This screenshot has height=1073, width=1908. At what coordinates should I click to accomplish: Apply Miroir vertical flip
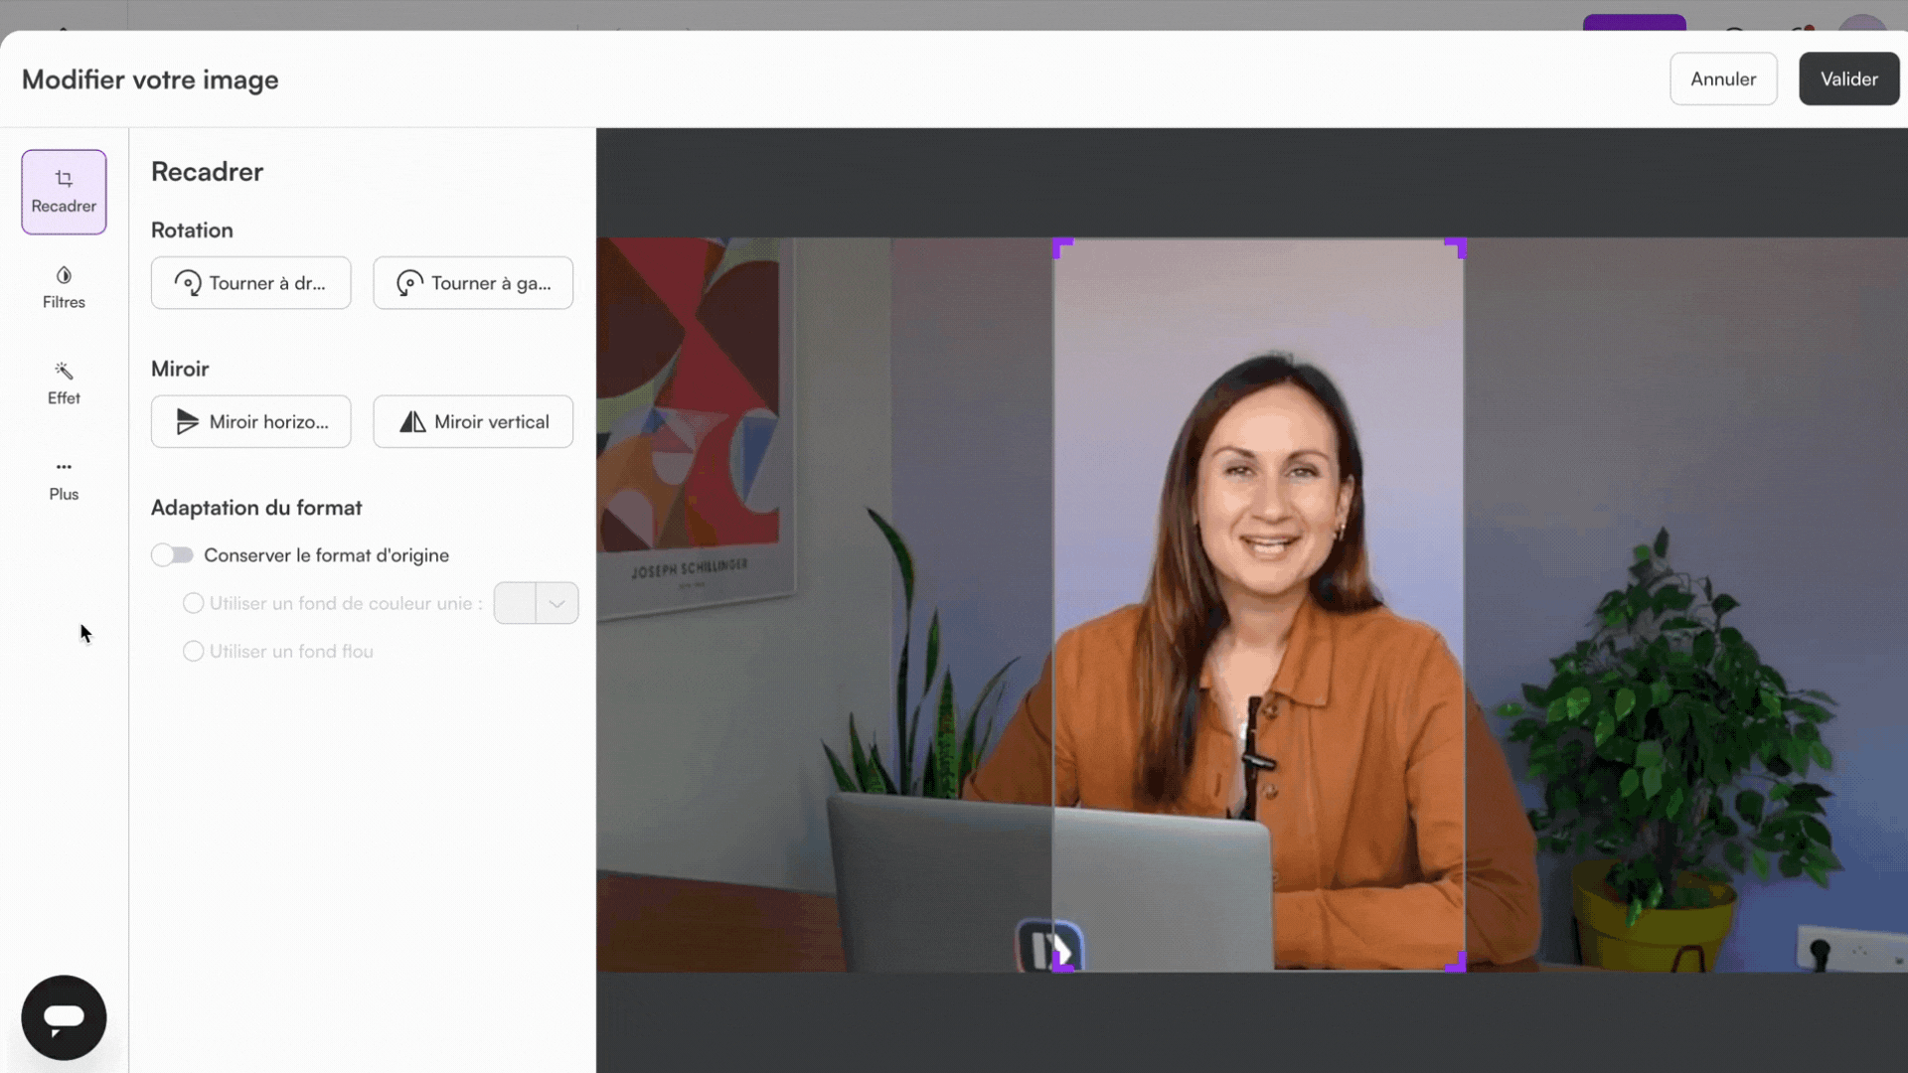[x=473, y=422]
